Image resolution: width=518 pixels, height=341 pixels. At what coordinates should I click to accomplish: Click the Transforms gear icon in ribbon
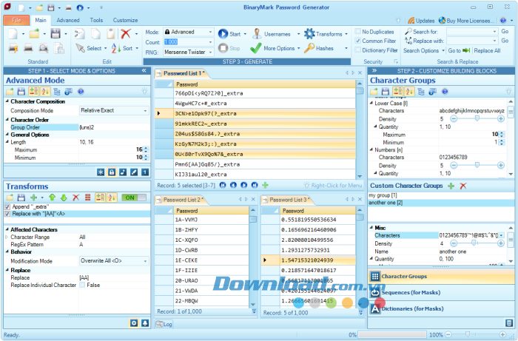pos(310,34)
